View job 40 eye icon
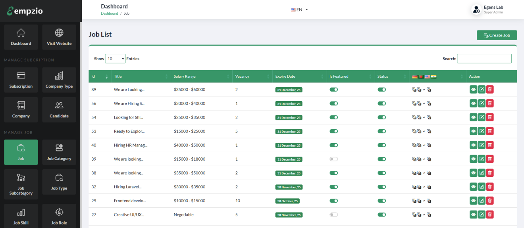524x228 pixels. point(473,145)
